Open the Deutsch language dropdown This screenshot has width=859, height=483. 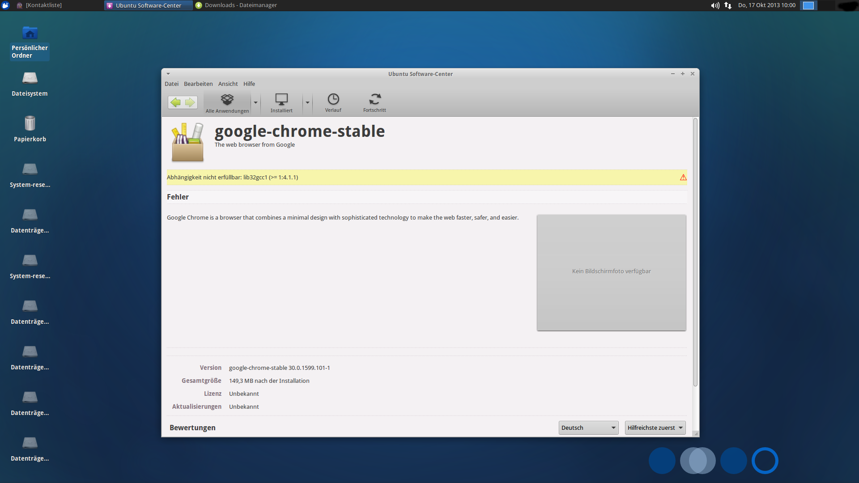(x=588, y=428)
